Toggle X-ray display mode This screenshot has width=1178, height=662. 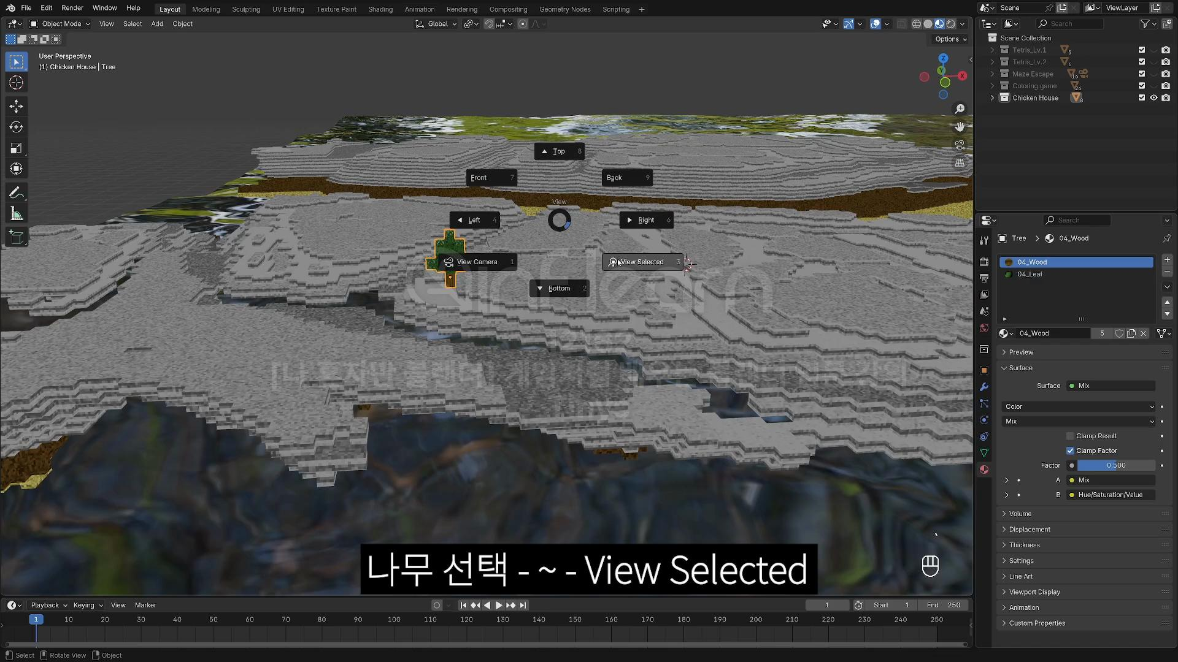click(x=901, y=24)
